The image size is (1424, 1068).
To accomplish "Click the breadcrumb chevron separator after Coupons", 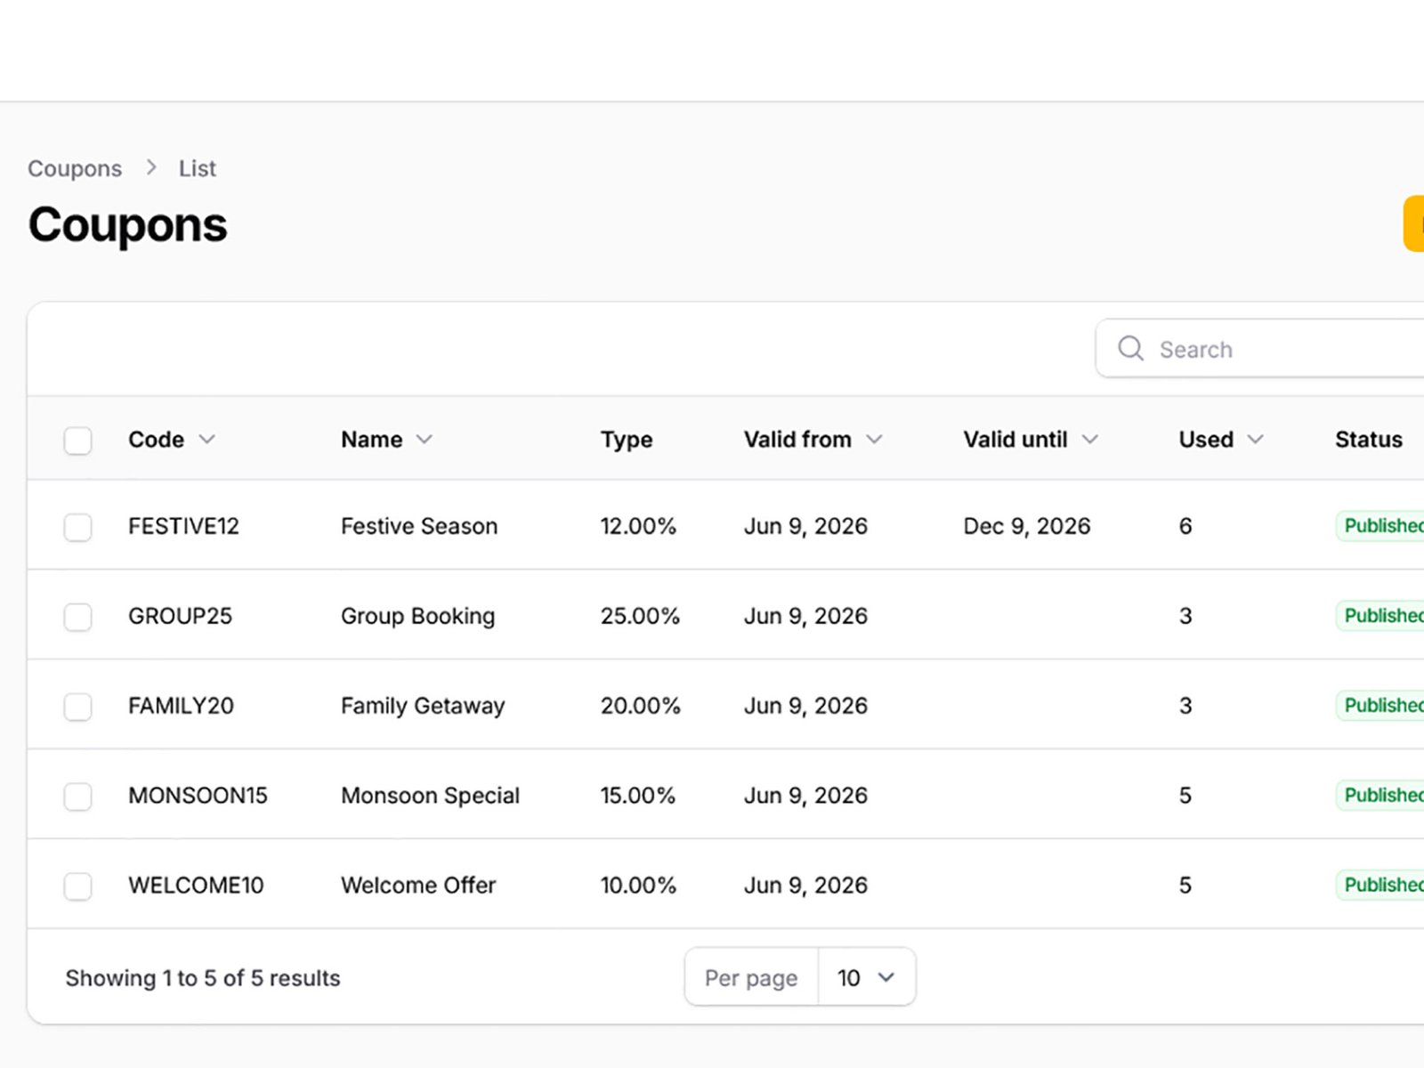I will (151, 167).
